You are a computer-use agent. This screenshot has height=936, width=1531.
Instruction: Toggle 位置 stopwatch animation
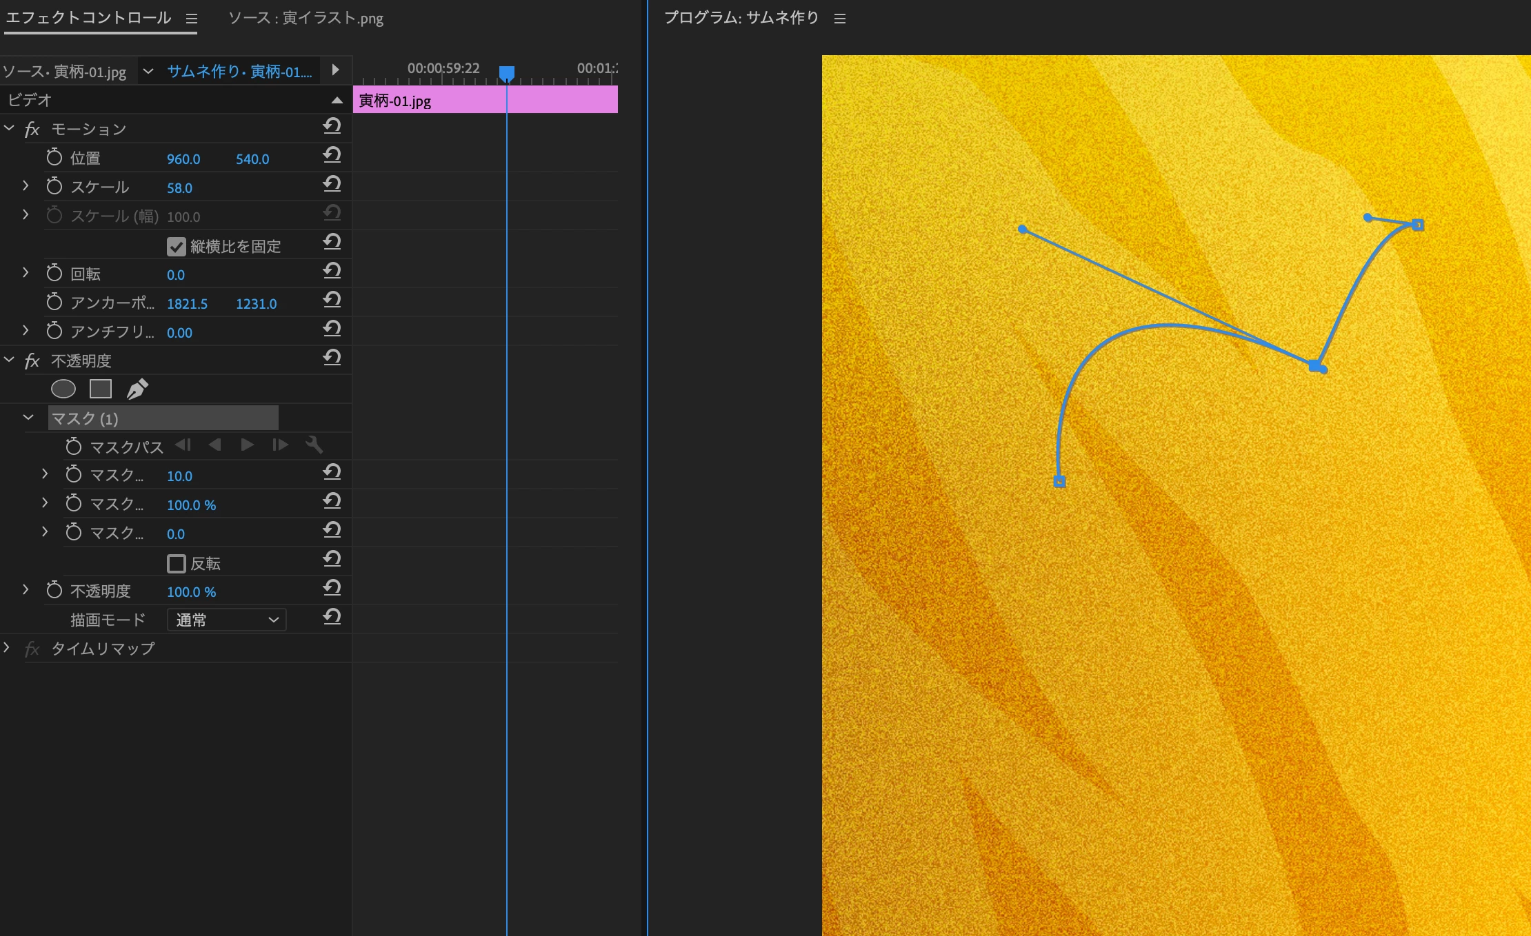pos(54,158)
